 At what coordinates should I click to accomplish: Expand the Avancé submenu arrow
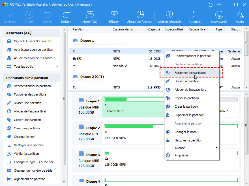tap(216, 148)
